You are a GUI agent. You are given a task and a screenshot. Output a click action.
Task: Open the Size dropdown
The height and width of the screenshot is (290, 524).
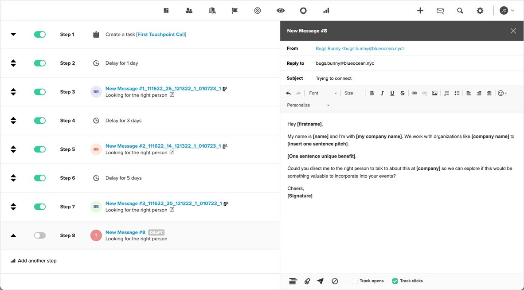coord(354,93)
